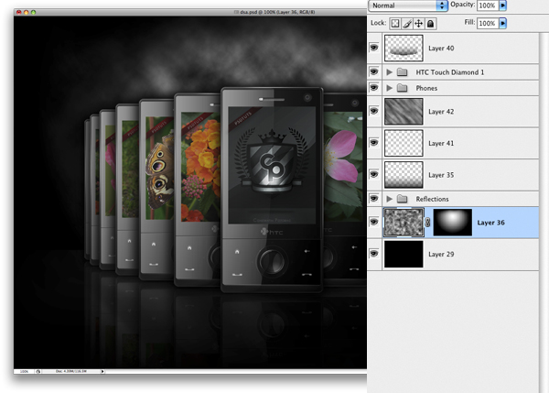Viewport: 549px width, 393px height.
Task: Open the status bar info arrow menu
Action: 102,371
